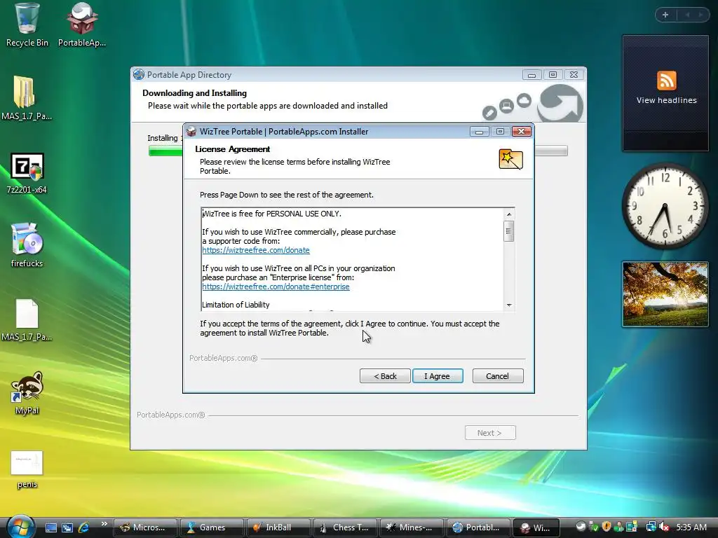The width and height of the screenshot is (718, 538).
Task: Click the Portable App Directory globe title icon
Action: click(139, 74)
